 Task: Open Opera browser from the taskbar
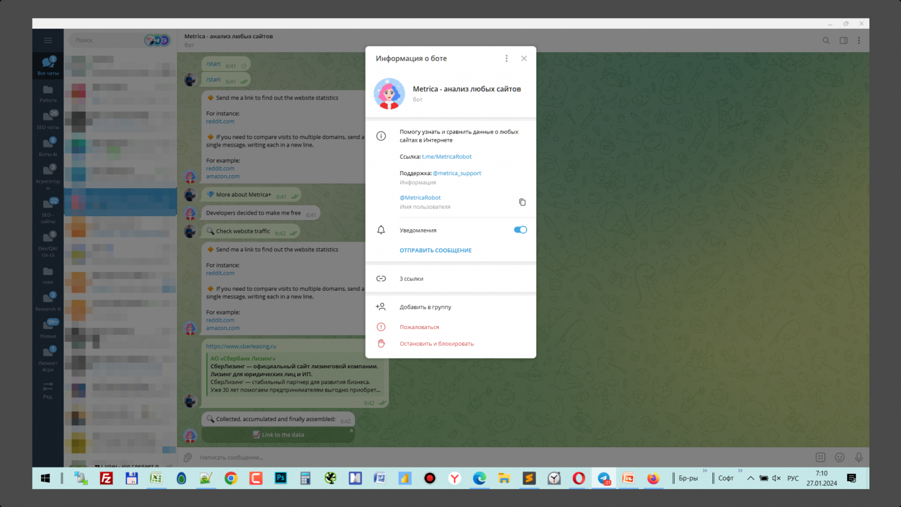(x=579, y=478)
